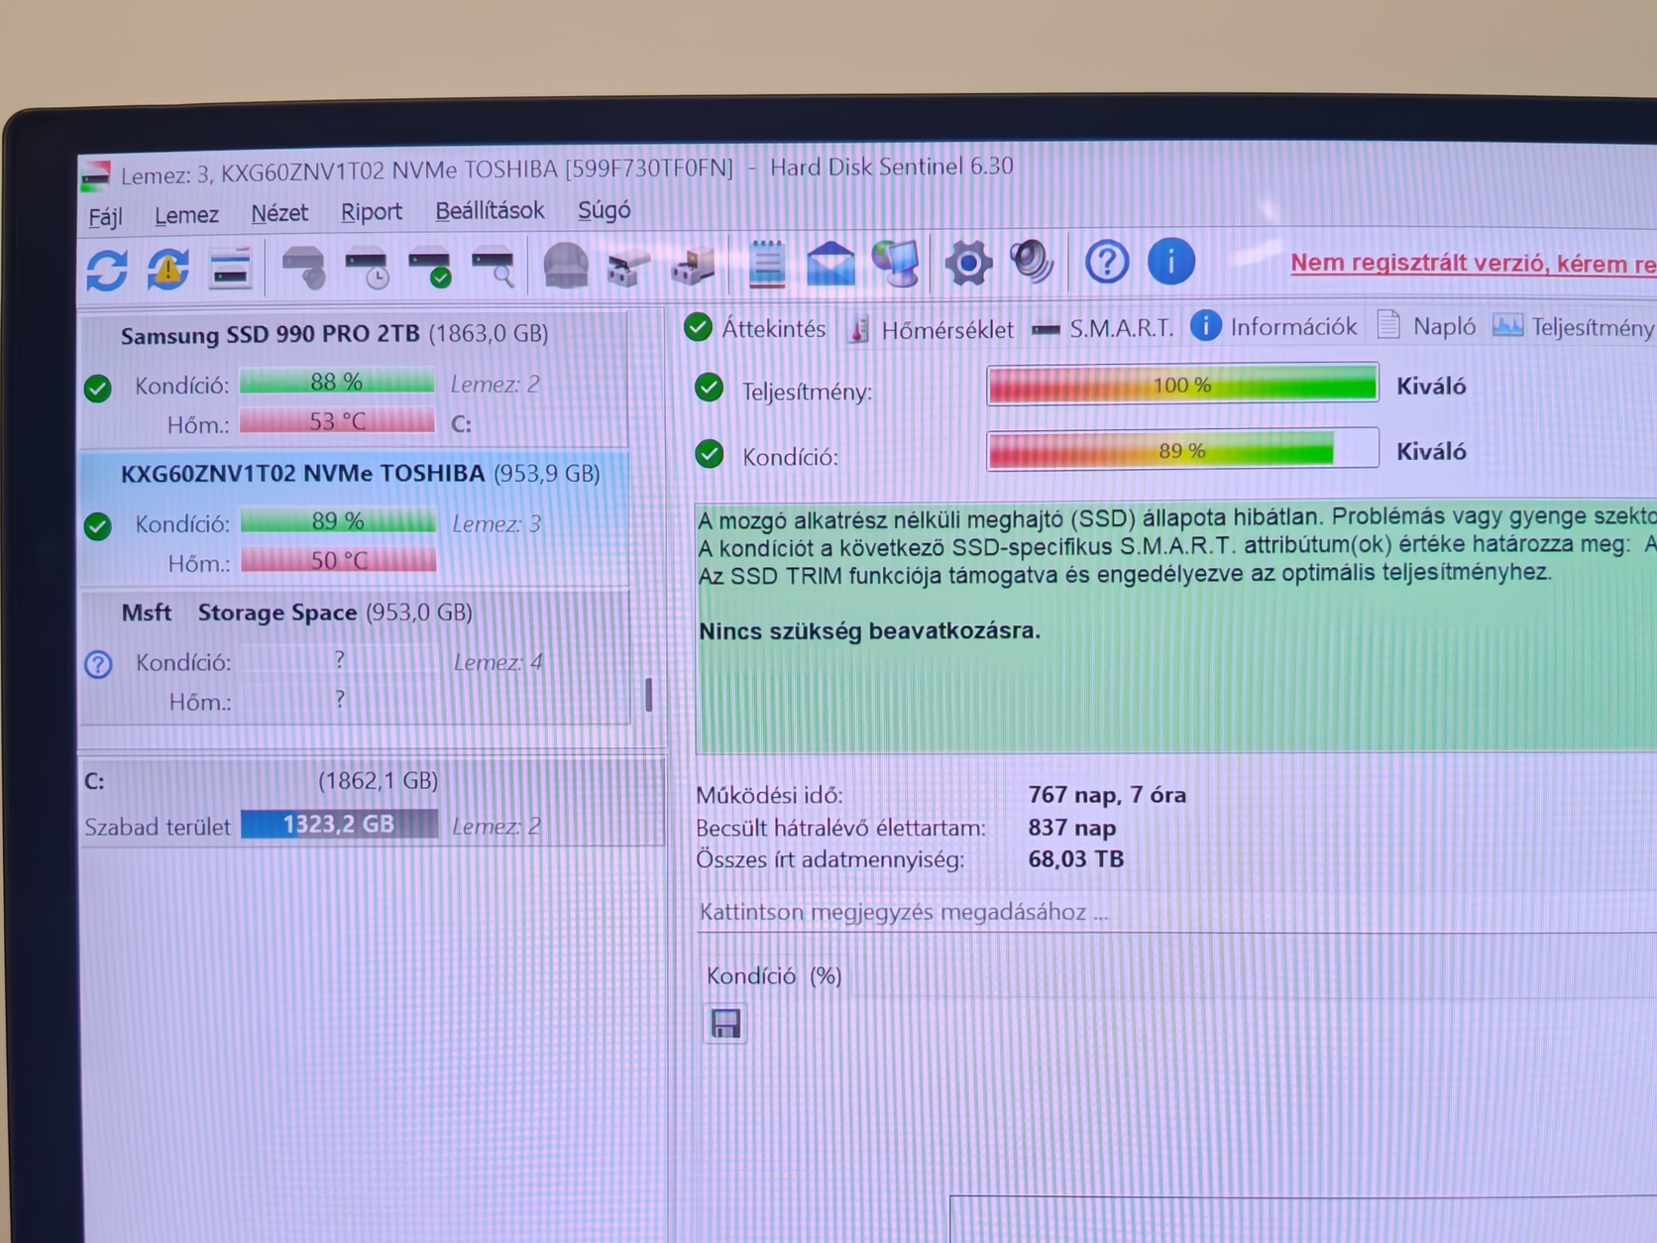
Task: Click the disk list scrollbar thumb
Action: pos(648,695)
